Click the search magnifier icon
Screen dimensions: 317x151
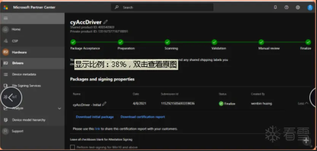click(x=117, y=7)
